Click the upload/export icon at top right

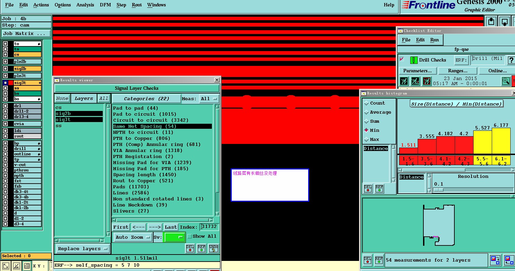491,22
